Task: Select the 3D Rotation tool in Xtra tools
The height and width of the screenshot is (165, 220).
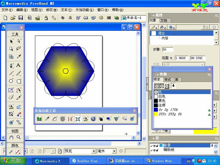Action: tap(93, 119)
